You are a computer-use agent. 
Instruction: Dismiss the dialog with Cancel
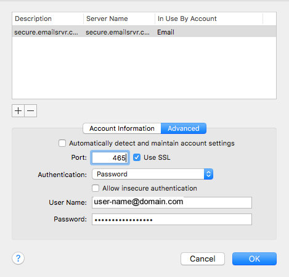(x=203, y=258)
